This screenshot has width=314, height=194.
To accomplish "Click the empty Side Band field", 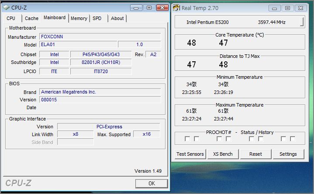I will 75,142.
